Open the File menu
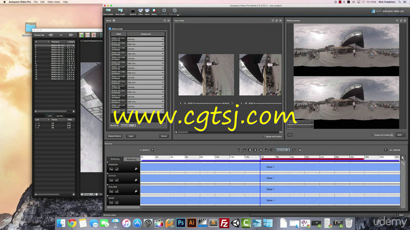 (x=35, y=2)
